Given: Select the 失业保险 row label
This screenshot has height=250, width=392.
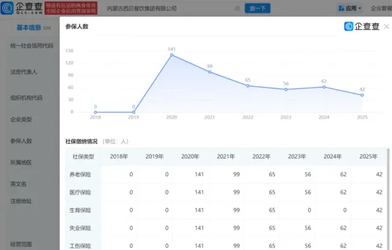Looking at the screenshot, I should tap(80, 228).
